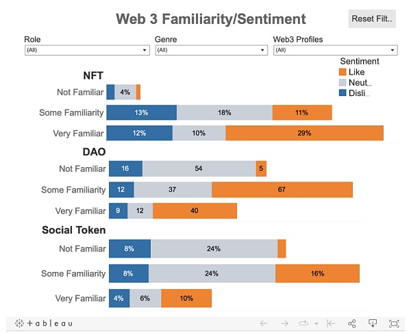Click the Tableau logo in the footer

click(x=43, y=323)
